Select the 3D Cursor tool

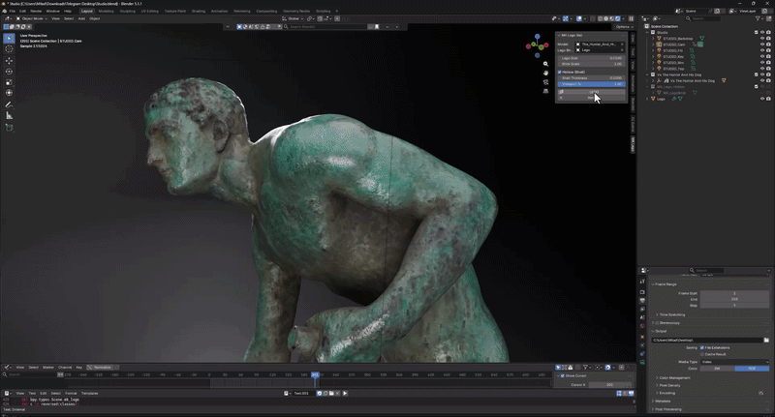tap(9, 48)
